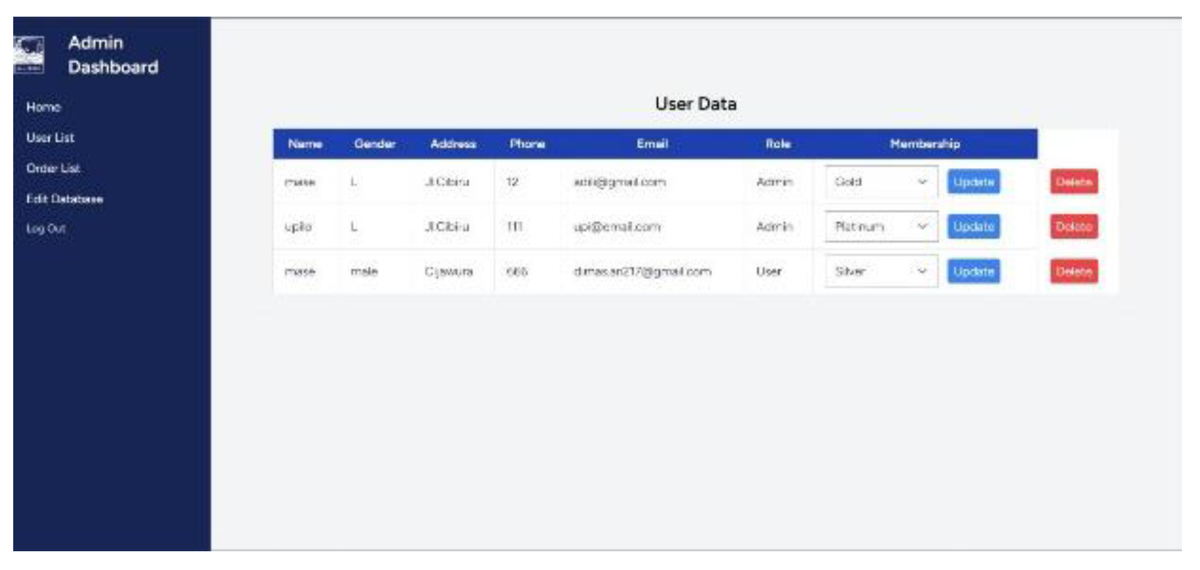
Task: Click the Admin Dashboard logo icon
Action: tap(29, 55)
